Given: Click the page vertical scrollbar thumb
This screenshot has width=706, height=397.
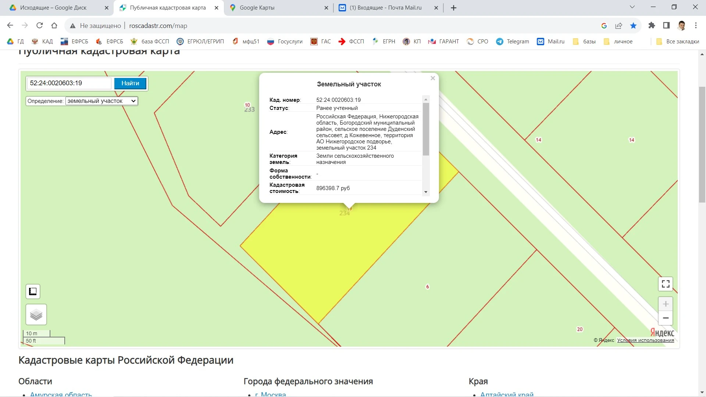Looking at the screenshot, I should 702,144.
